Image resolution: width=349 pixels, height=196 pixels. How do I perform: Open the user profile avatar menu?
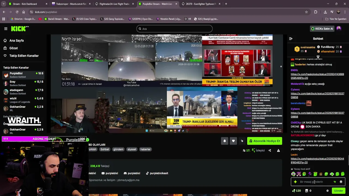[339, 28]
